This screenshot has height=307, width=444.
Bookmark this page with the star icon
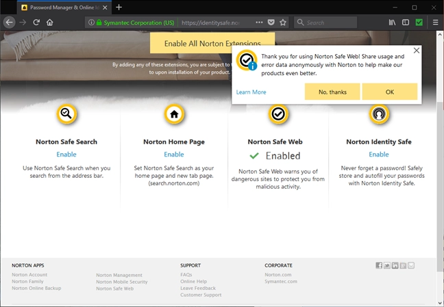coord(283,23)
